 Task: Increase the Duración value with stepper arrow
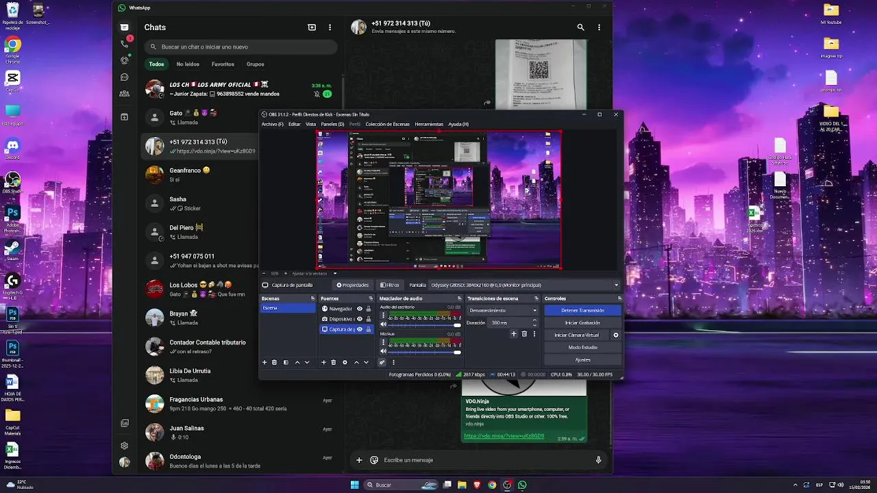click(x=534, y=320)
